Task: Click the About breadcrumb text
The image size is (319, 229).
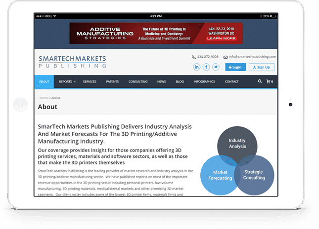Action: pyautogui.click(x=56, y=98)
